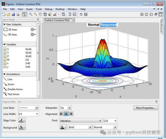Select the Pan hand tool
The height and width of the screenshot is (139, 166).
pyautogui.click(x=40, y=14)
